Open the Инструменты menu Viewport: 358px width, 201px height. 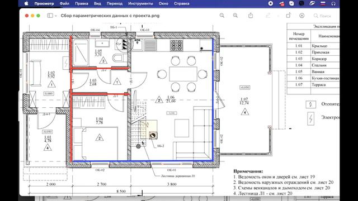coord(140,4)
